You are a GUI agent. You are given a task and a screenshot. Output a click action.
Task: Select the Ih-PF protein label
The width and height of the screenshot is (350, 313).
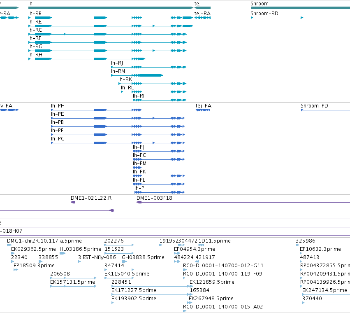coord(57,131)
